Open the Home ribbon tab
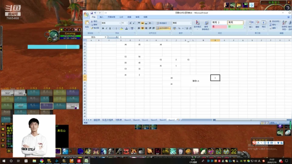Image resolution: width=292 pixels, height=164 pixels. pyautogui.click(x=94, y=17)
